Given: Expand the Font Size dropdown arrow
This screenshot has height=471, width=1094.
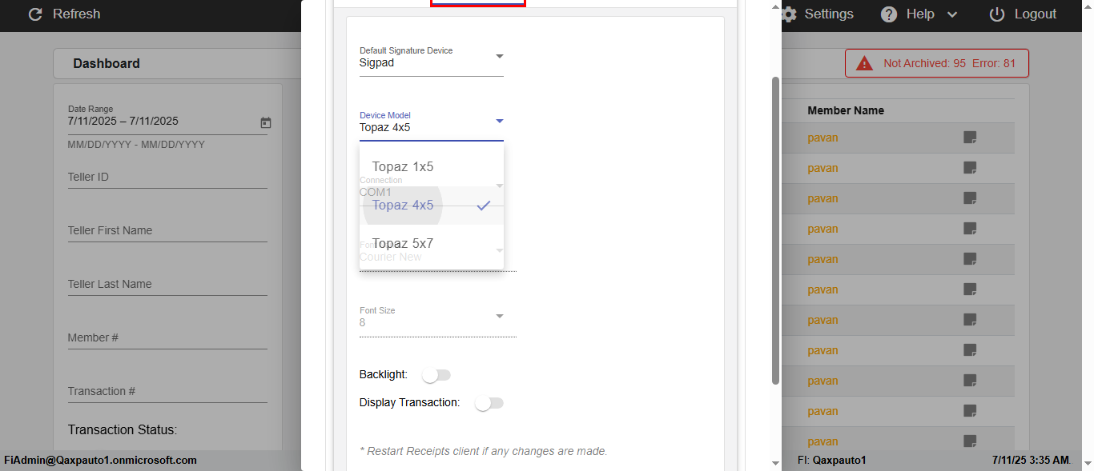Looking at the screenshot, I should [499, 317].
